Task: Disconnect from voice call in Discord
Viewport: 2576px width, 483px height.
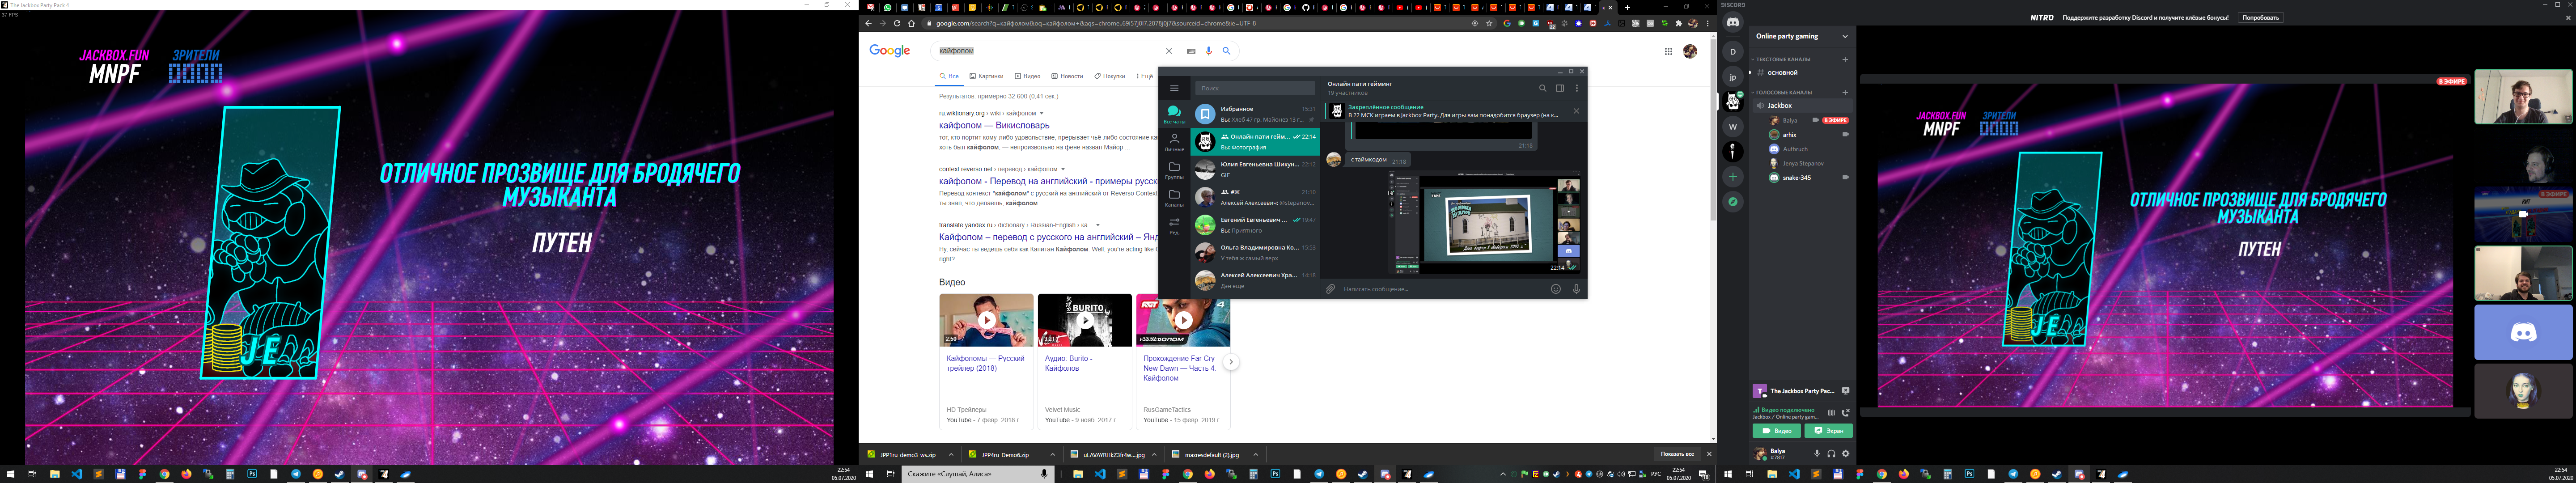Action: click(x=1845, y=412)
